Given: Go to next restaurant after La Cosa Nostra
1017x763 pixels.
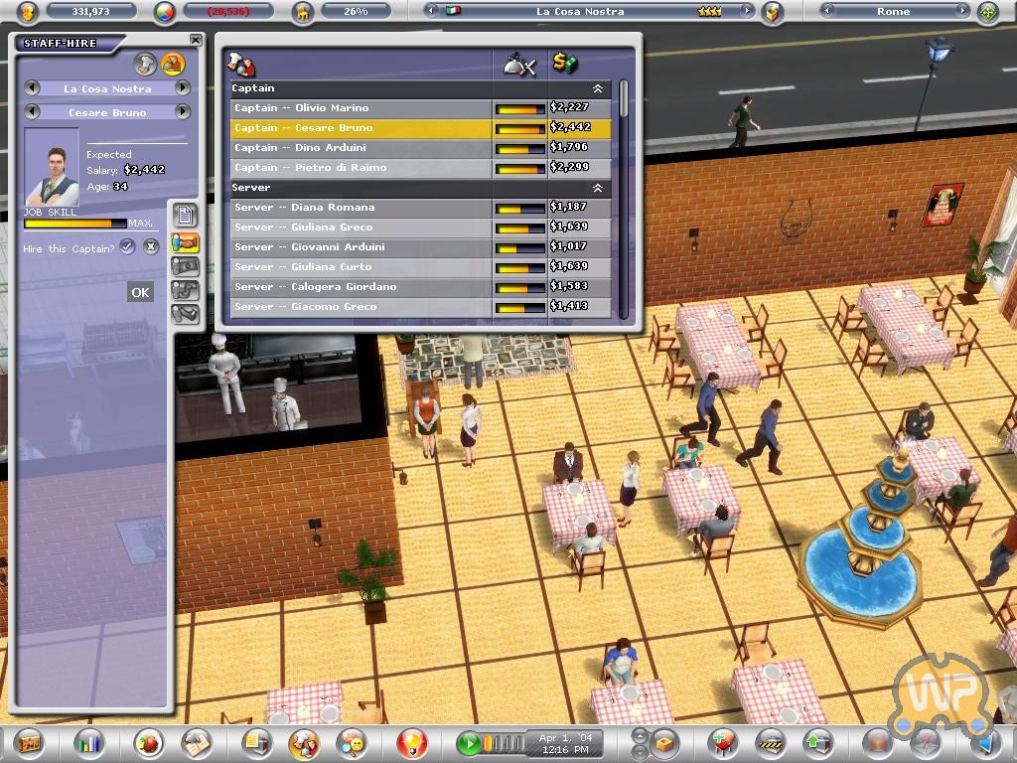Looking at the screenshot, I should point(183,88).
